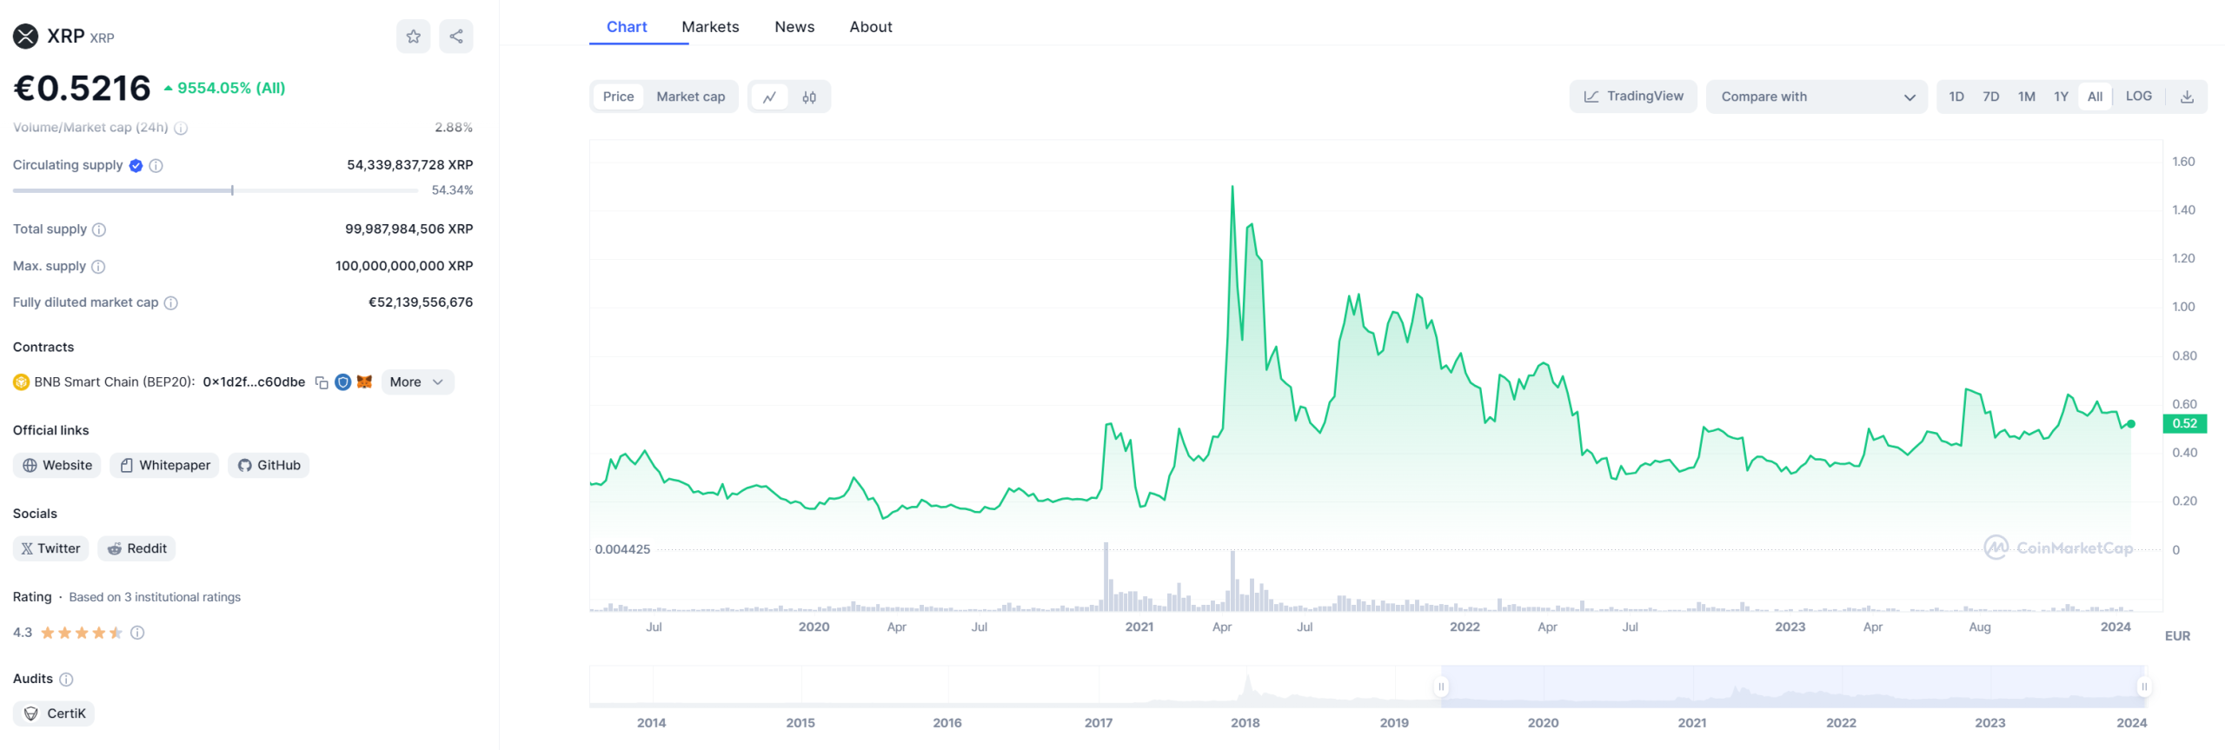2225x750 pixels.
Task: Click the 2018 area in overview timeline
Action: [x=1245, y=723]
